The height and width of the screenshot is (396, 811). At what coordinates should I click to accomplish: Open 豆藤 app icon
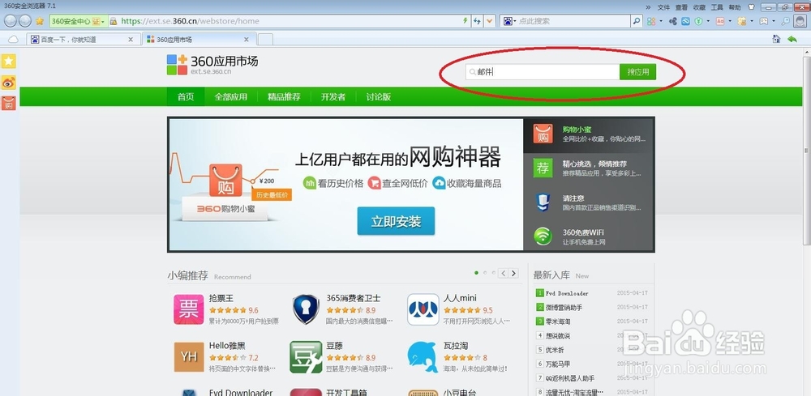306,357
